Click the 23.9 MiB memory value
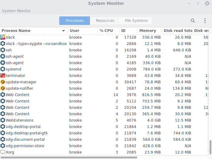Image resolution: width=212 pixels, height=159 pixels. 152,152
